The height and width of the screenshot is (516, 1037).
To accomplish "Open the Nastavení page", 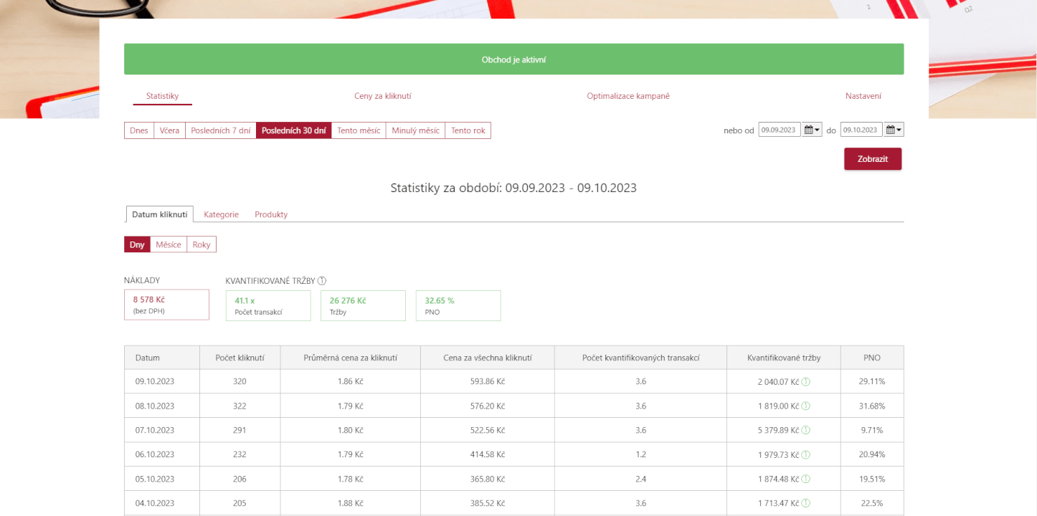I will 863,96.
